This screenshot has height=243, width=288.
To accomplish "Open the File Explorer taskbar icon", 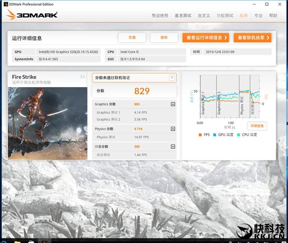I will coord(17,241).
